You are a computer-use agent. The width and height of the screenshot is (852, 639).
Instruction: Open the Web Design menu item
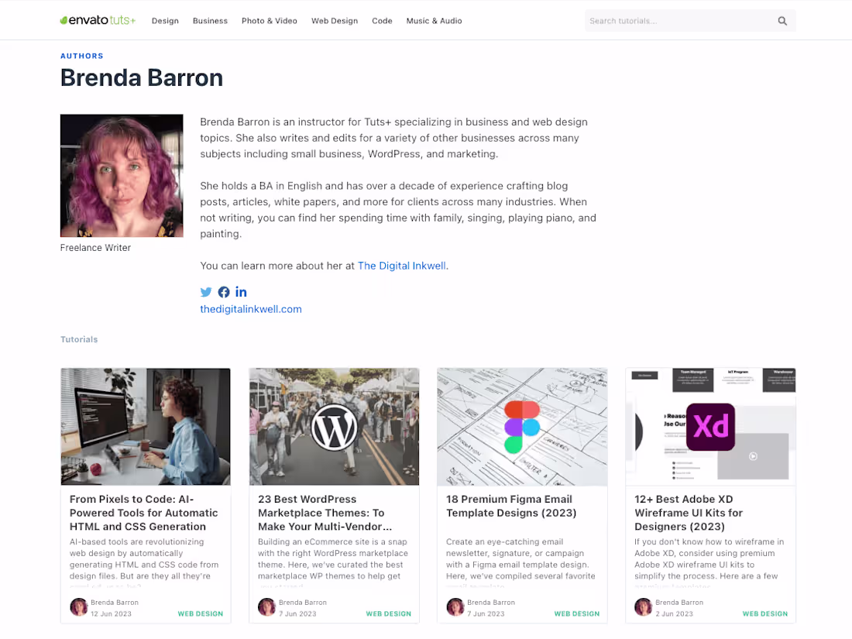coord(334,21)
